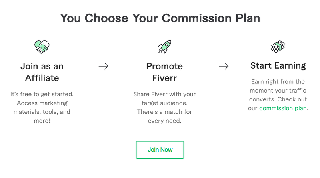This screenshot has height=178, width=320.
Task: Click the word 'Commission' in the title
Action: 196,18
